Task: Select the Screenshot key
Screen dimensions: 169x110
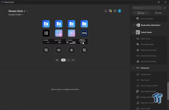Action: coord(59,33)
